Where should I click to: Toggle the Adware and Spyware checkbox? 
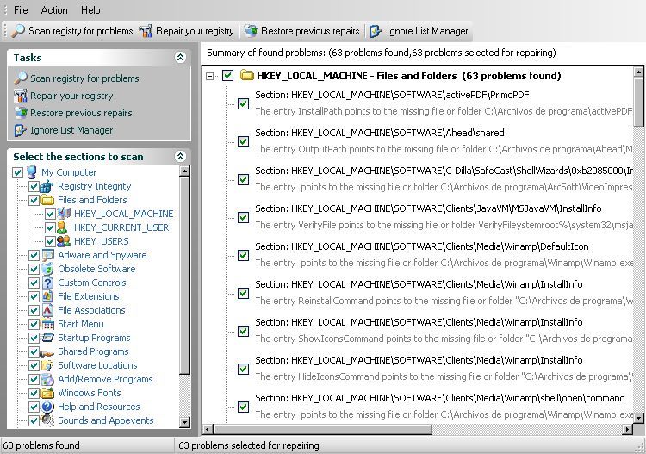coord(34,255)
